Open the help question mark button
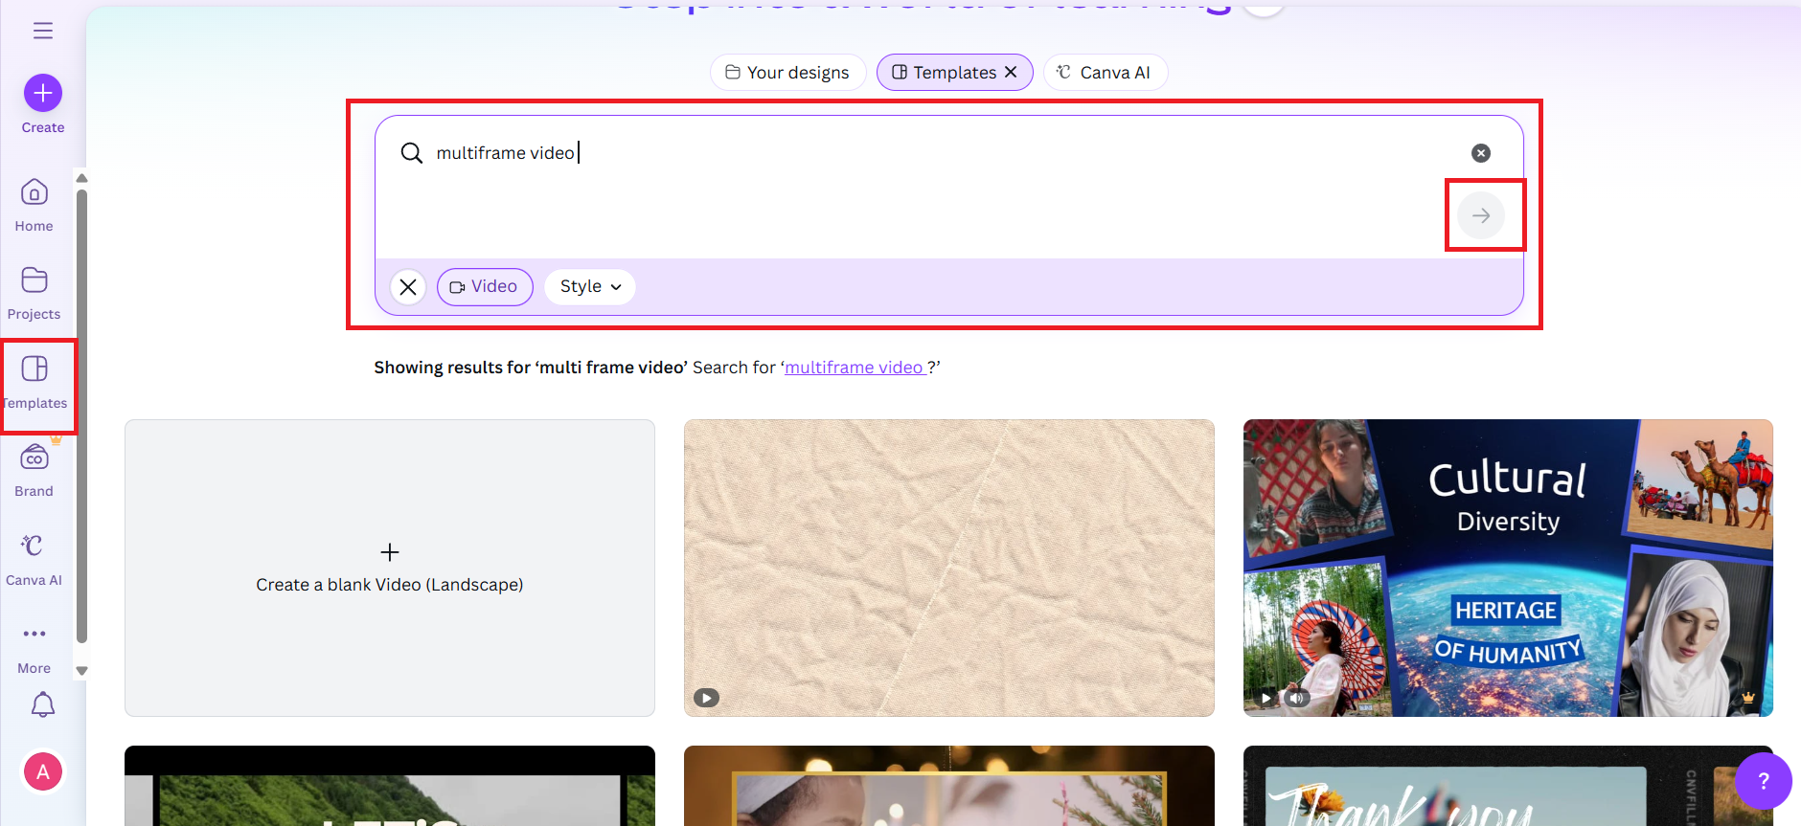This screenshot has height=826, width=1801. pyautogui.click(x=1764, y=781)
